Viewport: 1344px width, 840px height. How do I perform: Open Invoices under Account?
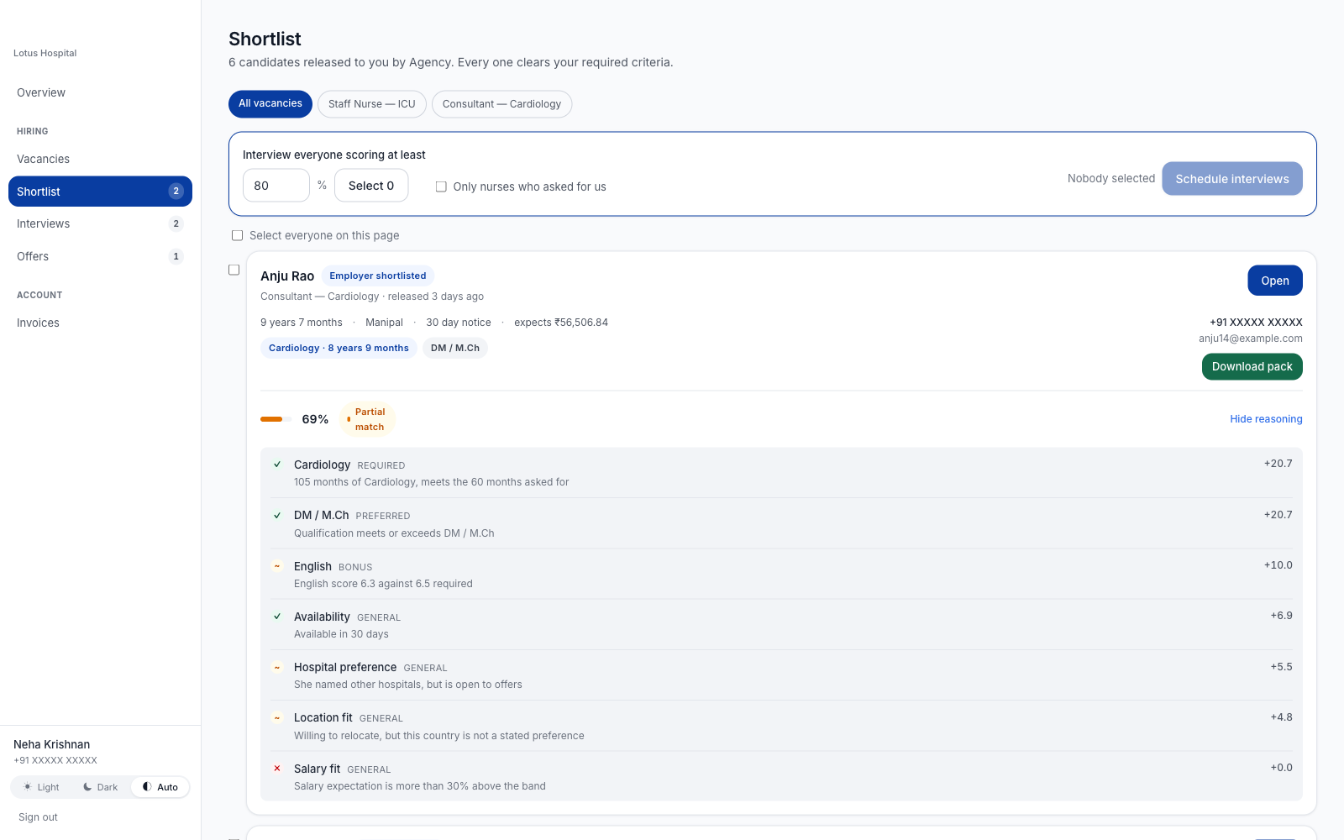pyautogui.click(x=100, y=323)
